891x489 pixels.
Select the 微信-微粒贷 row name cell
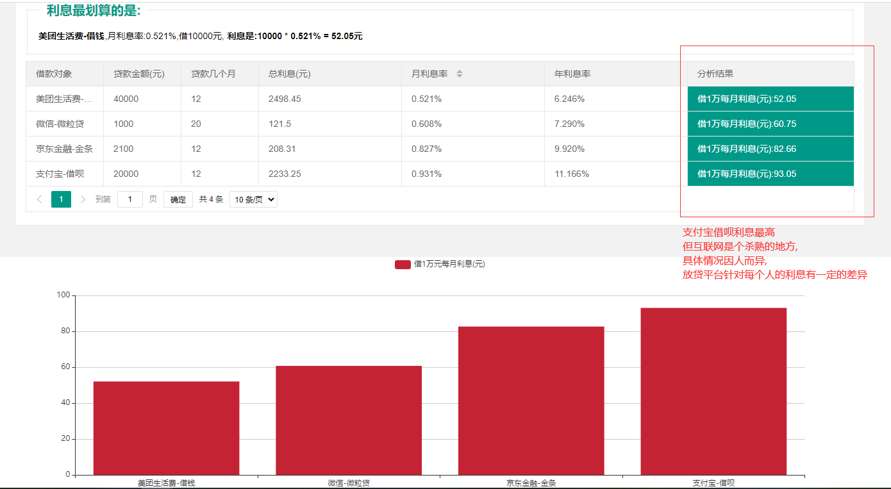click(x=65, y=124)
